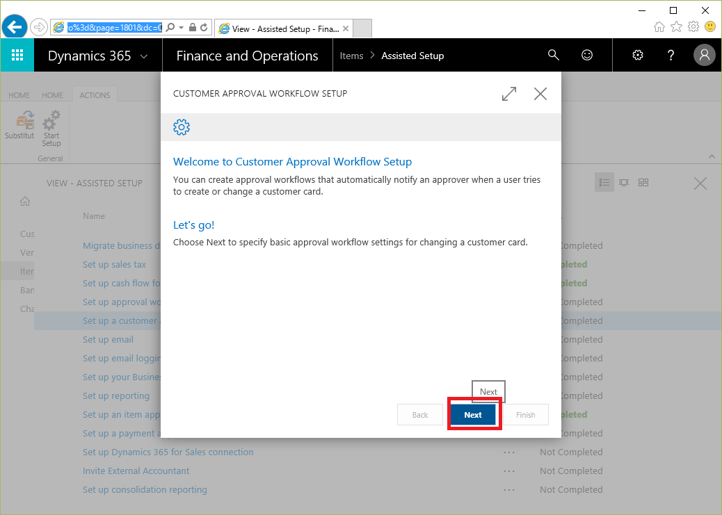This screenshot has height=515, width=722.
Task: Open the search magnifier in Dynamics header
Action: pos(554,55)
